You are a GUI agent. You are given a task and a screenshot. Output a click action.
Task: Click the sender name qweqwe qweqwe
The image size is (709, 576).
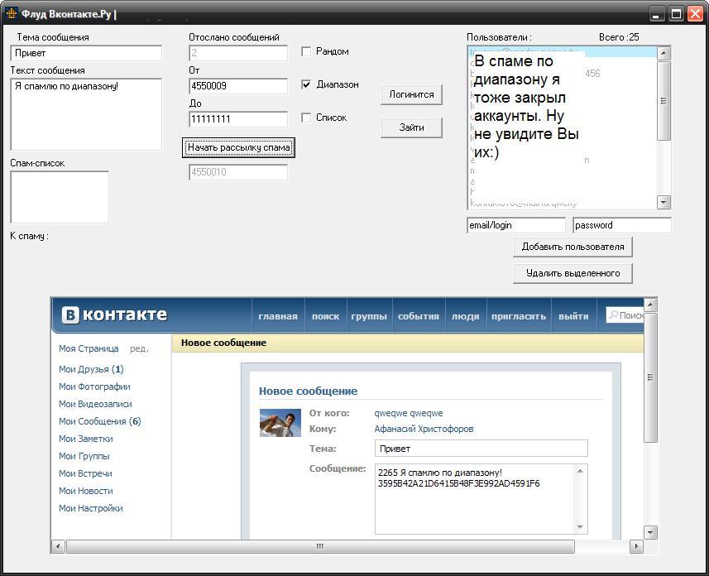[409, 413]
